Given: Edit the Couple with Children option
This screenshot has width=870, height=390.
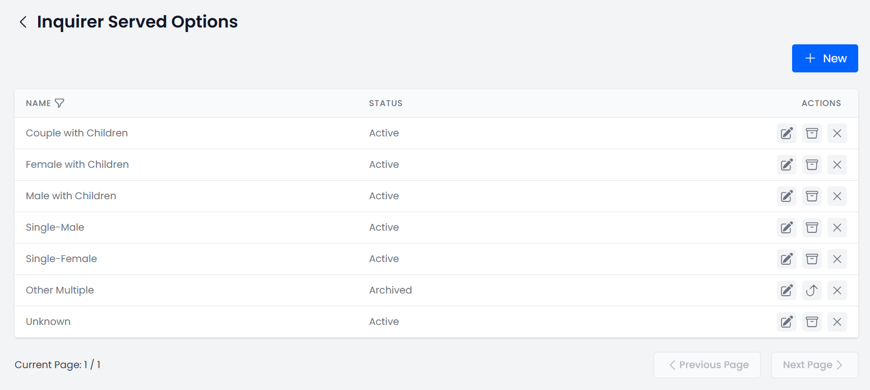Looking at the screenshot, I should tap(786, 134).
